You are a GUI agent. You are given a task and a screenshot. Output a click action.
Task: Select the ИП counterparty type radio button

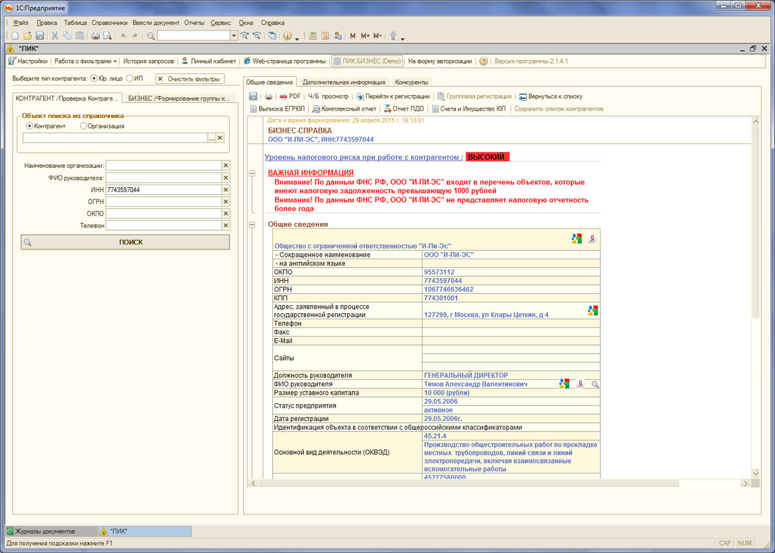click(130, 79)
